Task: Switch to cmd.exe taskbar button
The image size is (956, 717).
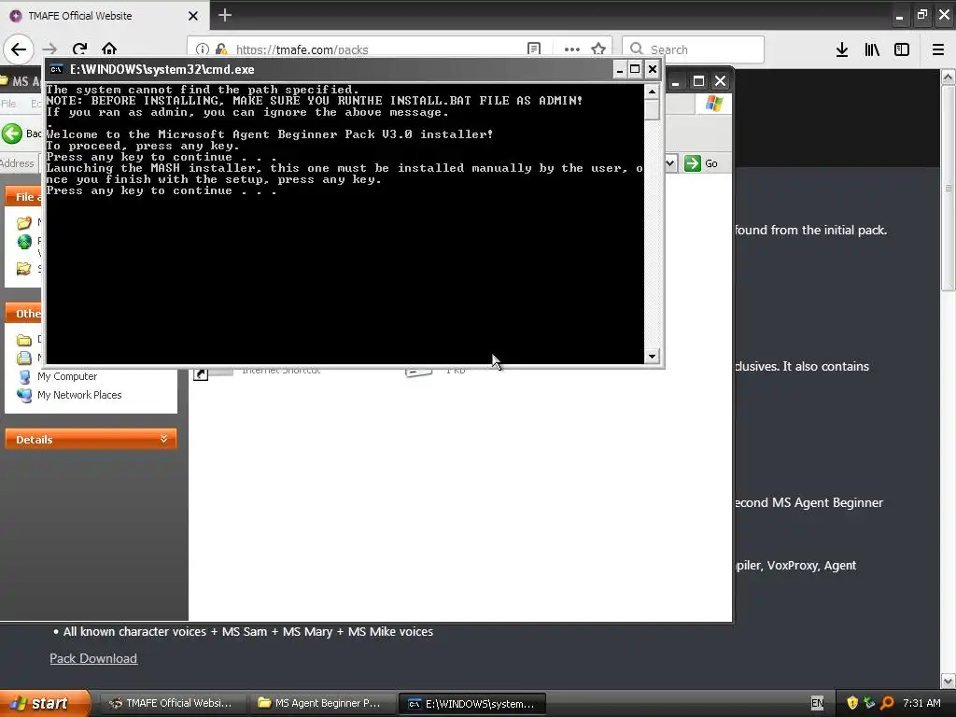Action: pyautogui.click(x=471, y=704)
